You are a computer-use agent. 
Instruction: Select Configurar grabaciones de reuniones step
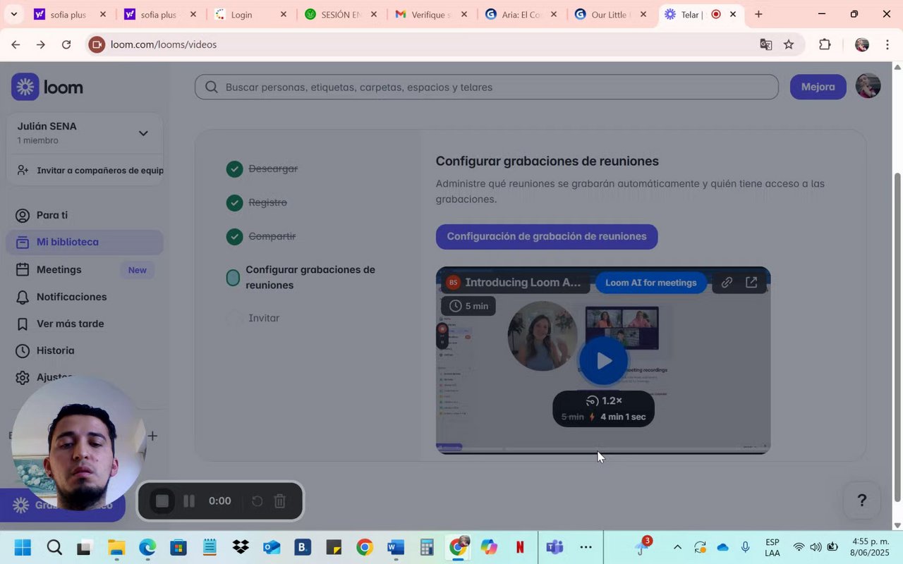tap(301, 277)
